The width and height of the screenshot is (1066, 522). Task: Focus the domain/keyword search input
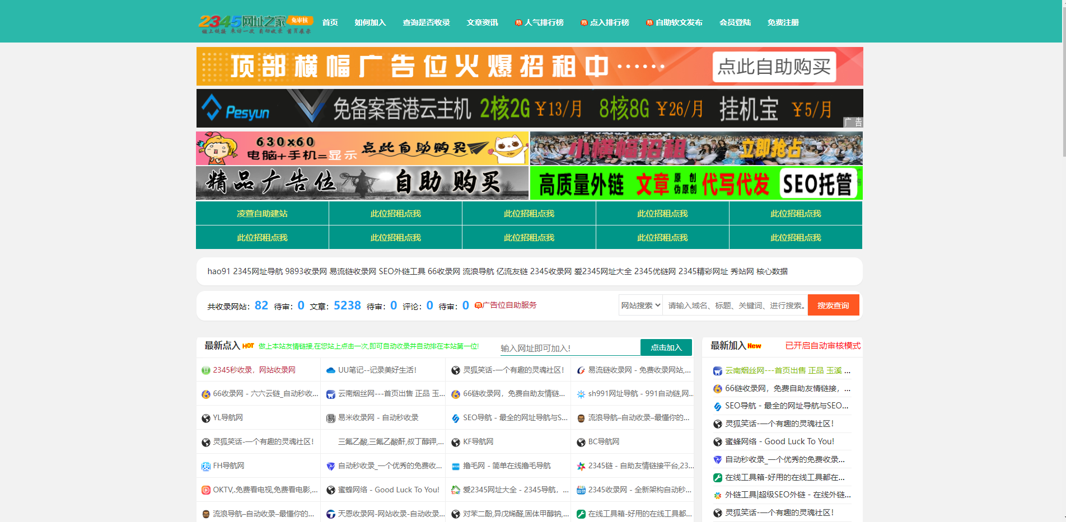pyautogui.click(x=735, y=305)
